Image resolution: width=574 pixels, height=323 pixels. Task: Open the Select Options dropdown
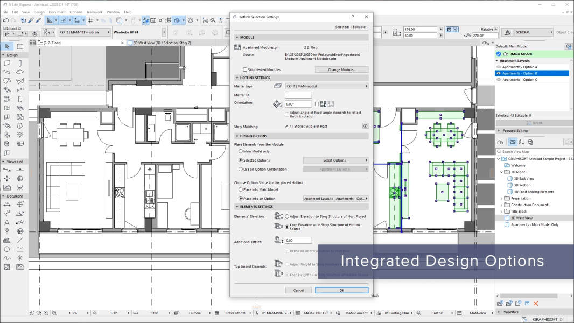point(335,160)
